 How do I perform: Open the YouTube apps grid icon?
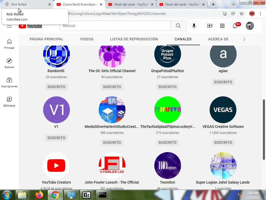[x=222, y=26]
